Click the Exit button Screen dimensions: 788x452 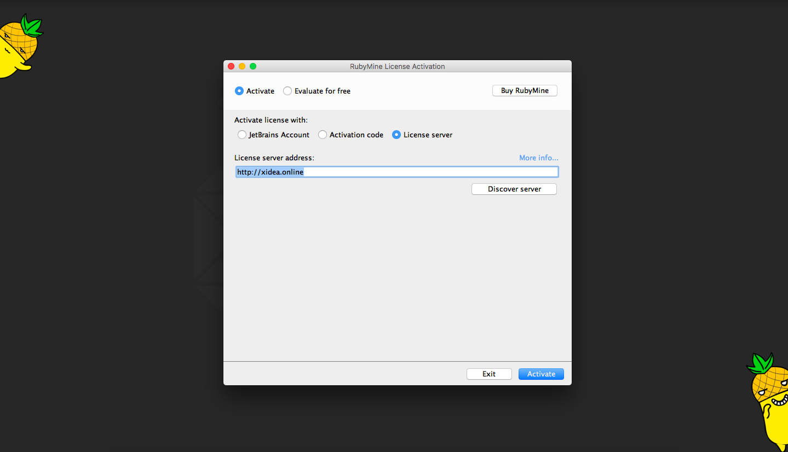[489, 374]
